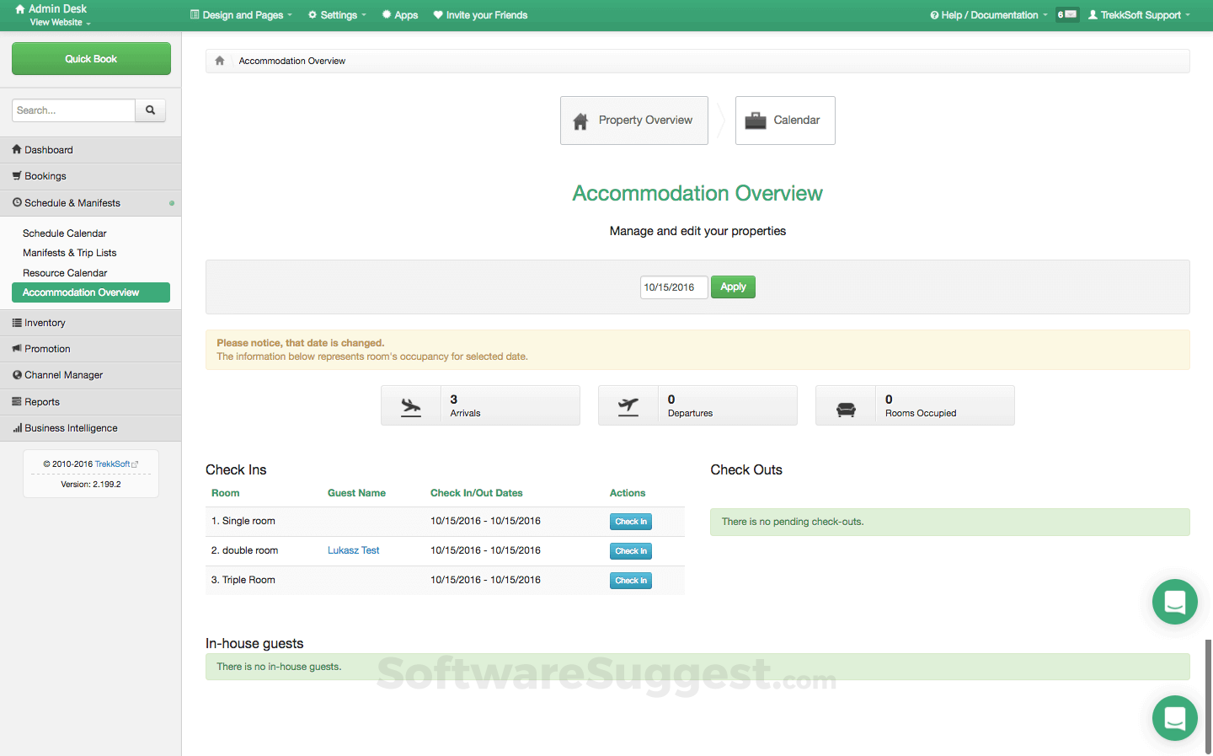Open guest profile of Lukasz Test

coord(353,550)
